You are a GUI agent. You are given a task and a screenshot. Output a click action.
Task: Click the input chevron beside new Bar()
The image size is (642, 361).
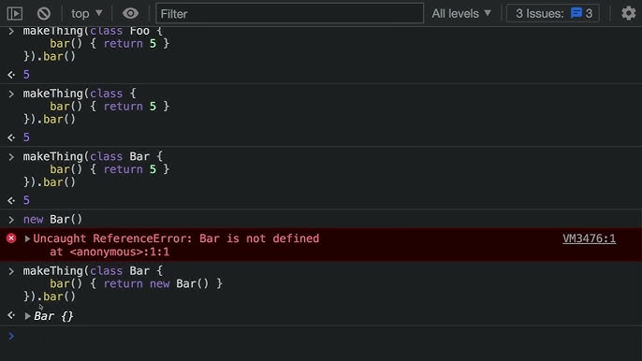click(11, 220)
